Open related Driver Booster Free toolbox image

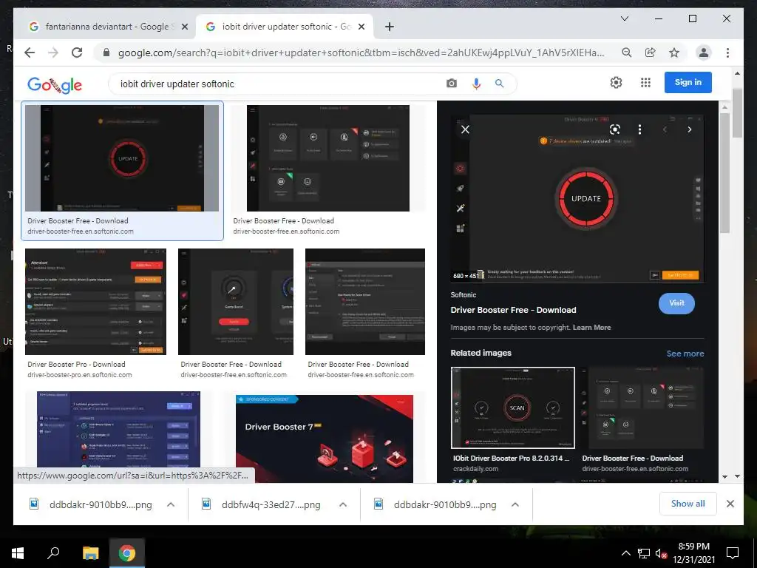(642, 408)
